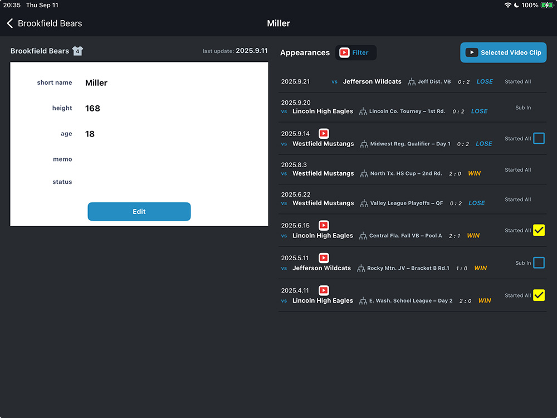Open the 2025.9.20 Lincoln High Eagles match row

(412, 108)
